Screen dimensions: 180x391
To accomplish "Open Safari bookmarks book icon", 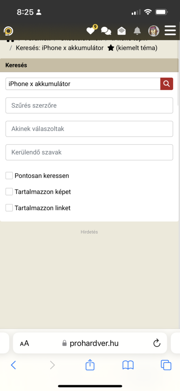I will tap(128, 365).
